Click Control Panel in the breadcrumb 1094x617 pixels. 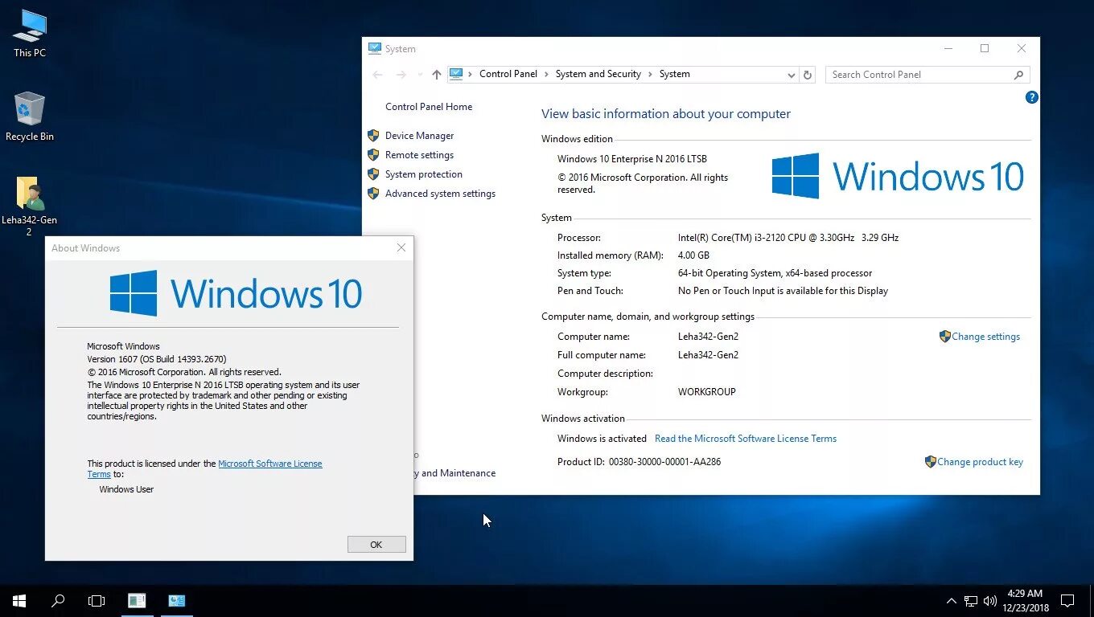pyautogui.click(x=508, y=74)
